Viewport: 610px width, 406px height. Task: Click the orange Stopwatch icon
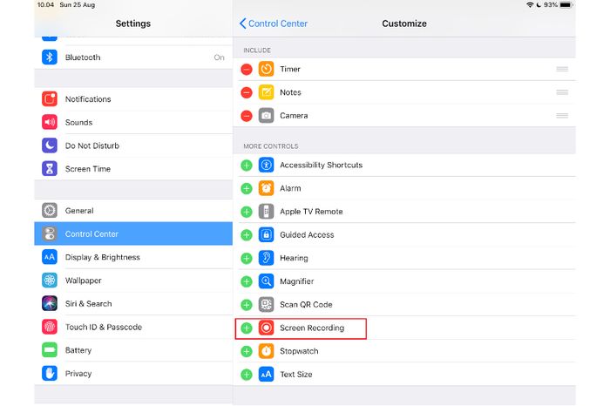click(266, 351)
